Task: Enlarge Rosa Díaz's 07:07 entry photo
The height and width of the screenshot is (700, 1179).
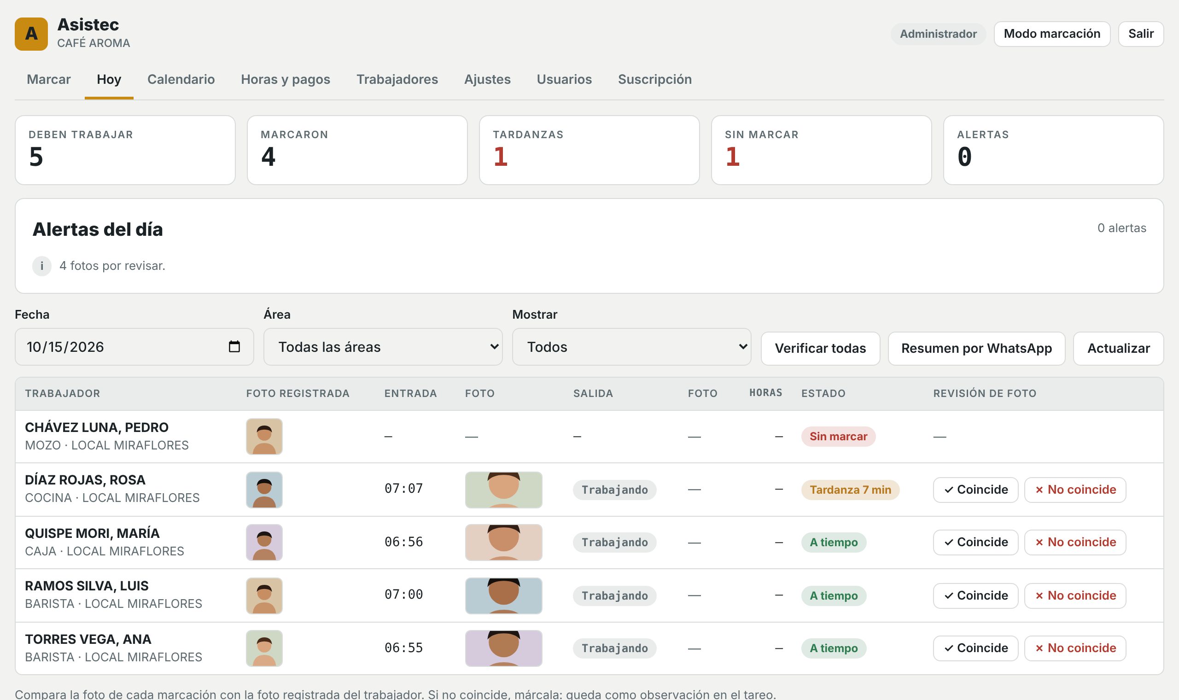Action: point(504,490)
